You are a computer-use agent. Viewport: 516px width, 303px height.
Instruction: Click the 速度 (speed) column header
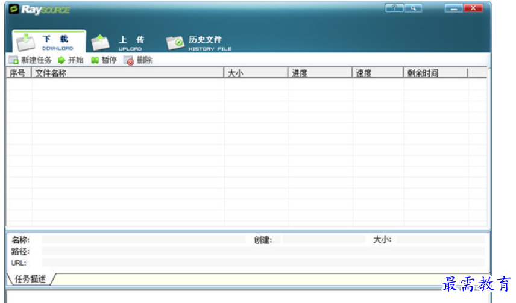coord(378,73)
